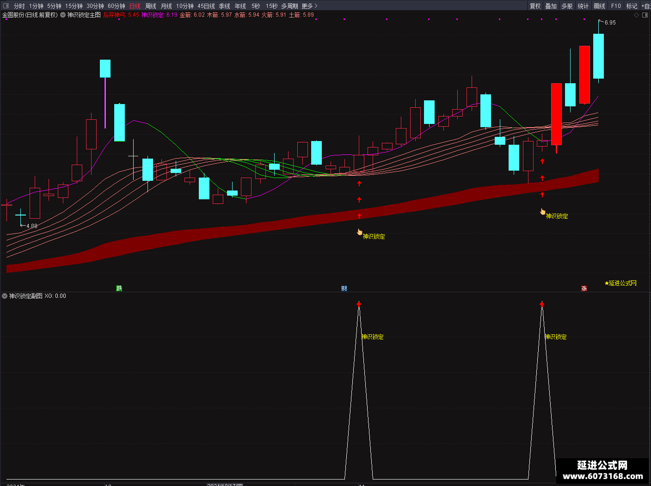Image resolution: width=651 pixels, height=486 pixels.
Task: Open the ★延进公式网 link
Action: pyautogui.click(x=620, y=283)
